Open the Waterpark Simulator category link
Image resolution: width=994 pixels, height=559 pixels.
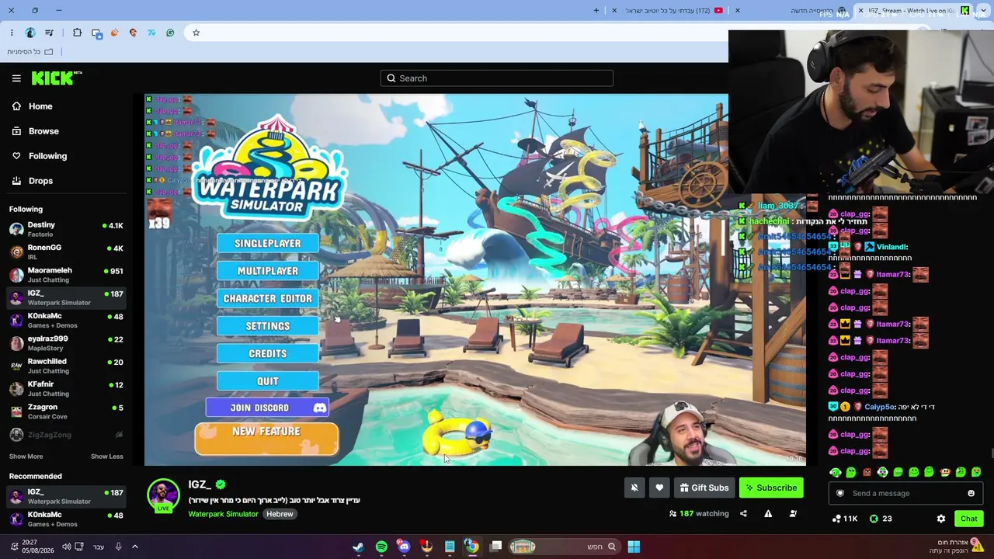223,514
